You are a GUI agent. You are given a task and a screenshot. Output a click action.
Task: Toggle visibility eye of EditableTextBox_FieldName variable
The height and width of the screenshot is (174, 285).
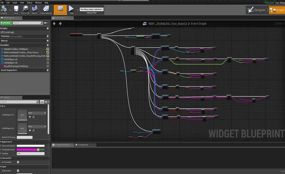point(48,49)
